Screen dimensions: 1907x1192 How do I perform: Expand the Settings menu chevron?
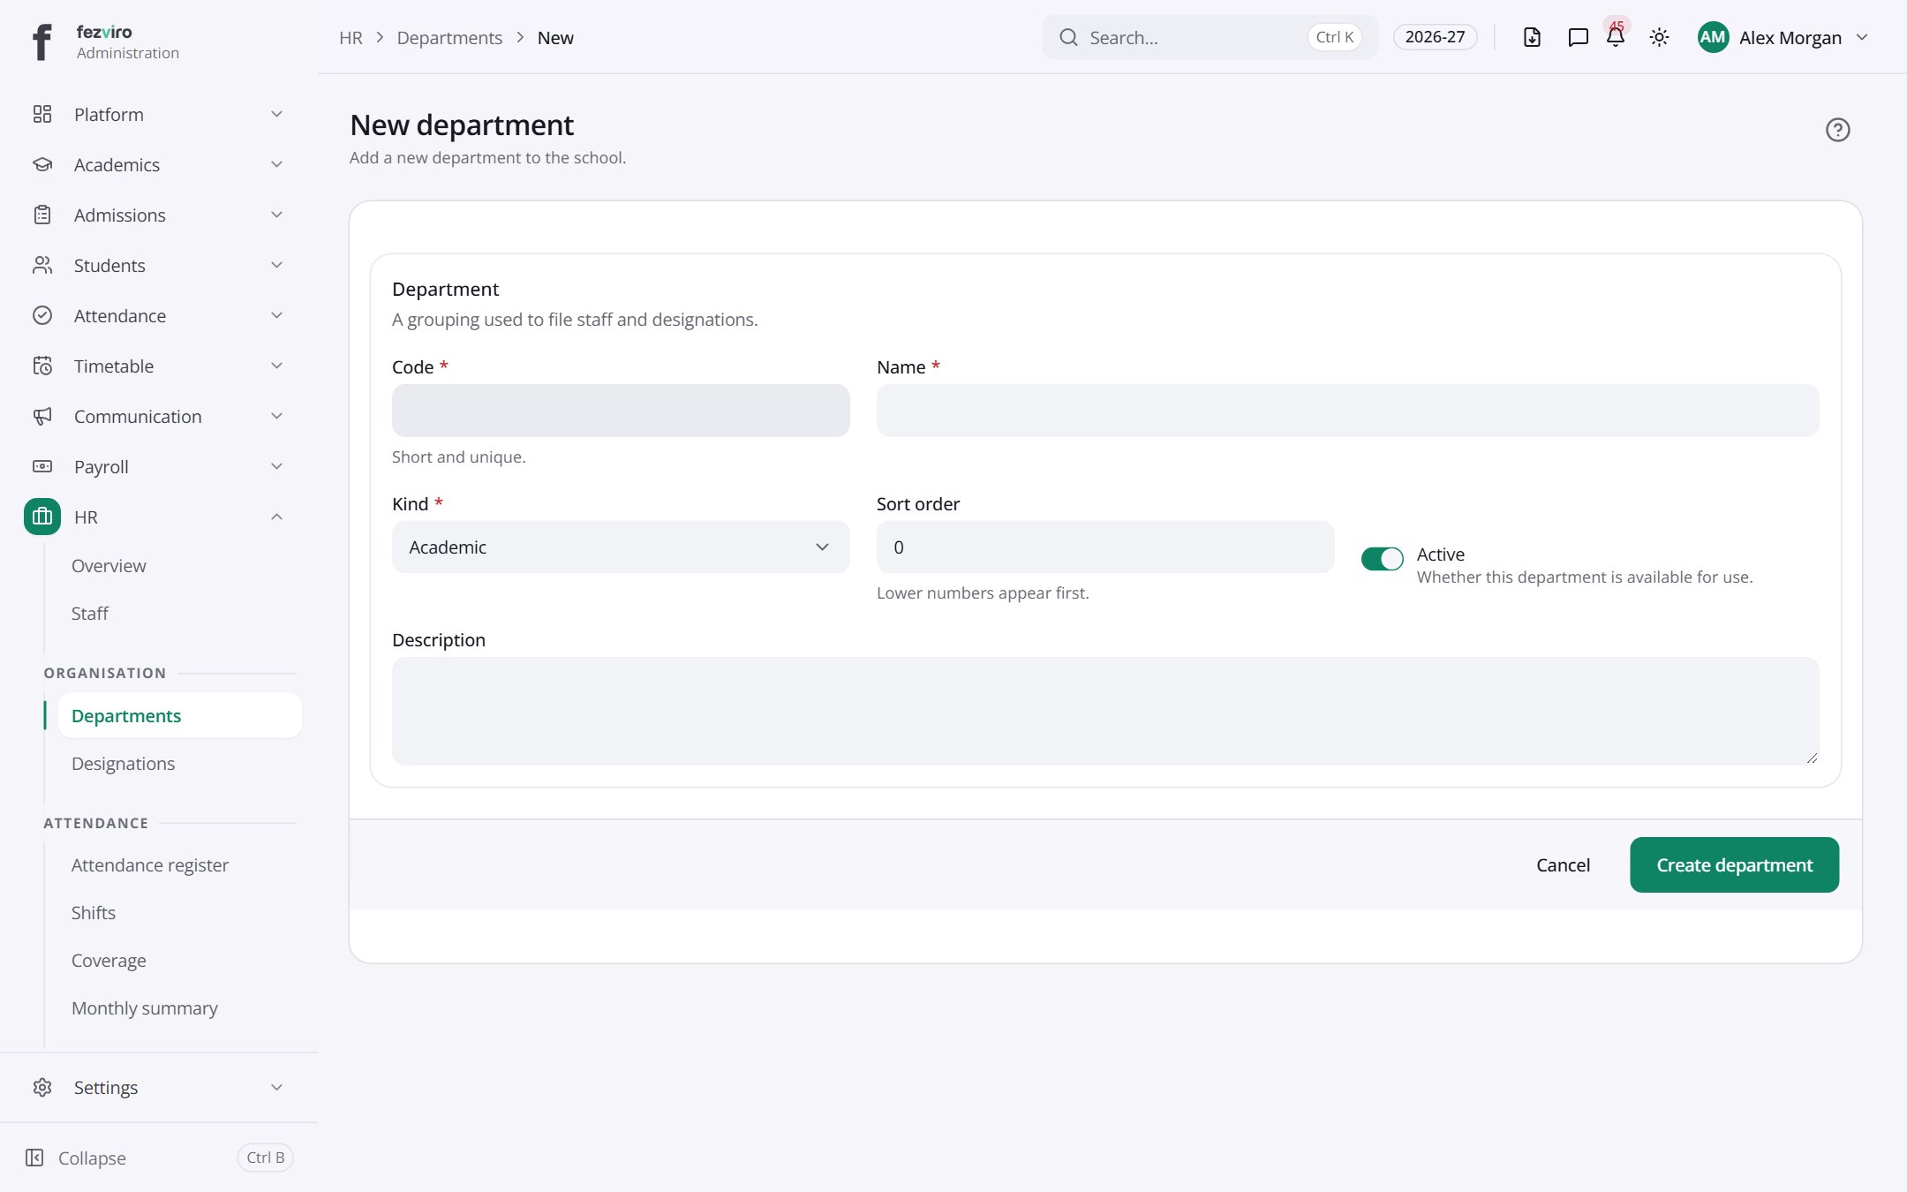276,1087
